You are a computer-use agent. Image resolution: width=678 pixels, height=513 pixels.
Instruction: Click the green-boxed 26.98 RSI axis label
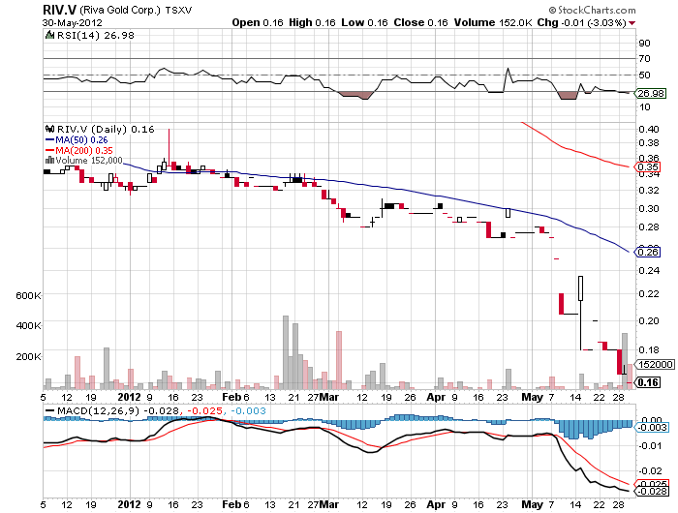click(651, 93)
